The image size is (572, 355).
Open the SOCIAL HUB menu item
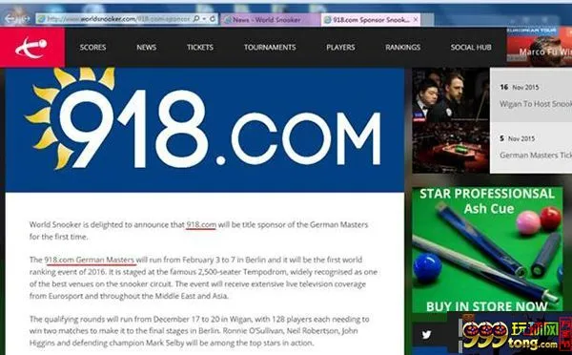pos(471,47)
